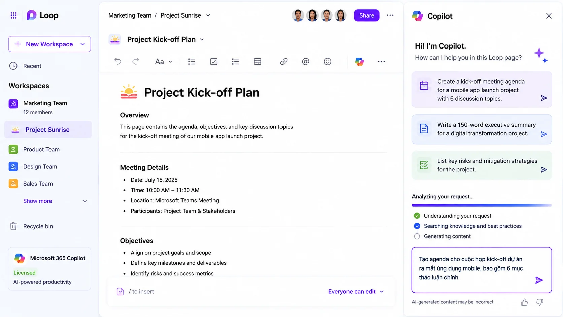Screen dimensions: 563x317
Task: Send the Vietnamese prompt to Copilot
Action: click(x=539, y=280)
